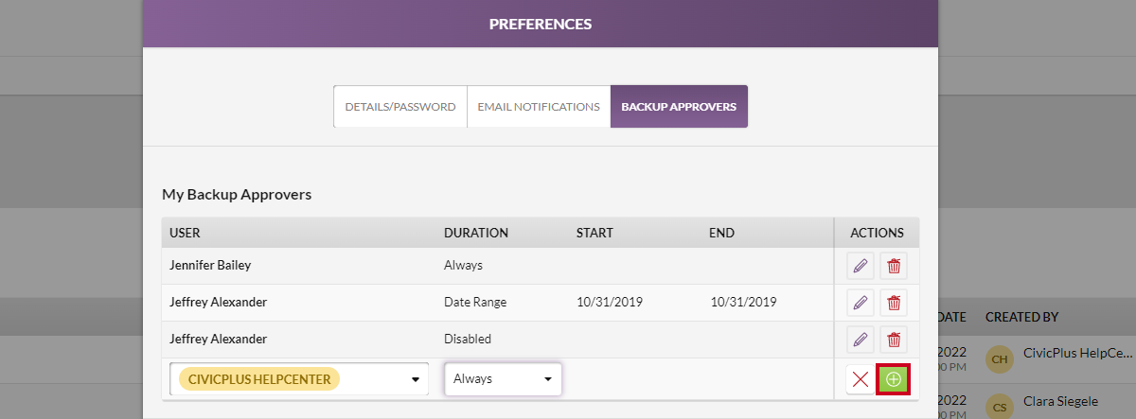Delete the Disabled Jeffrey Alexander entry
This screenshot has height=419, width=1136.
894,339
